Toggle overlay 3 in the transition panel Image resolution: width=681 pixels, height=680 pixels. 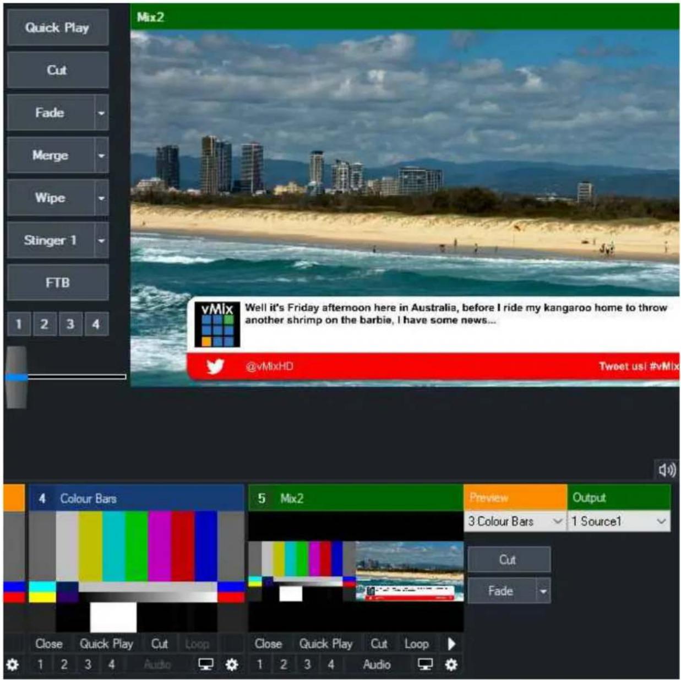[70, 324]
